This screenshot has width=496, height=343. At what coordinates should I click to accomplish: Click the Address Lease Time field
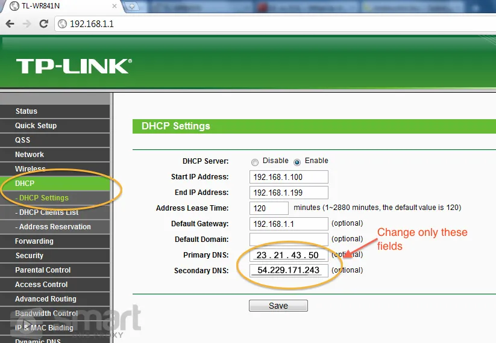[269, 208]
